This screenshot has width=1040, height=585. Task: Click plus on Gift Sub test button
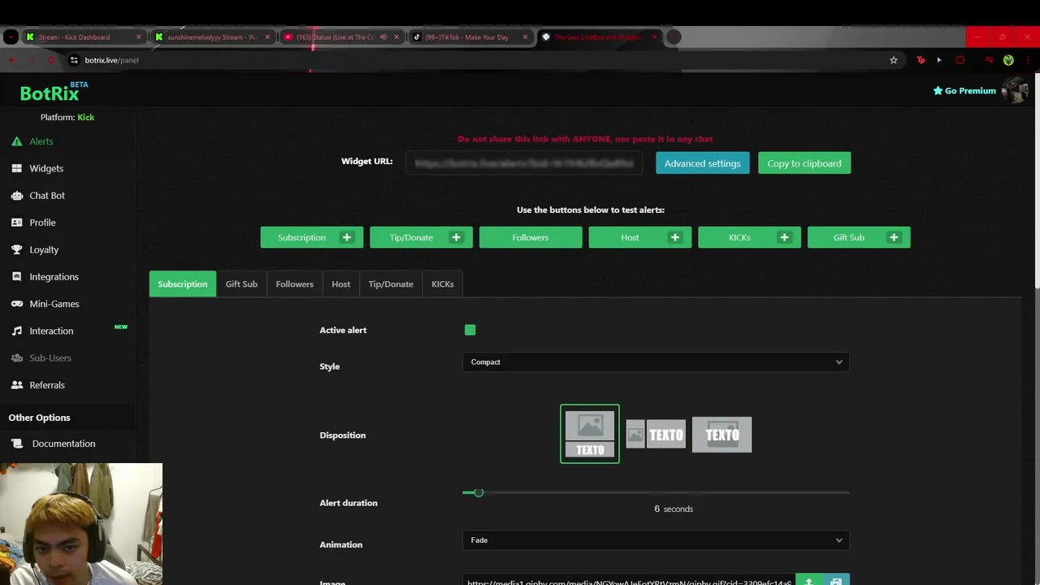(x=894, y=237)
